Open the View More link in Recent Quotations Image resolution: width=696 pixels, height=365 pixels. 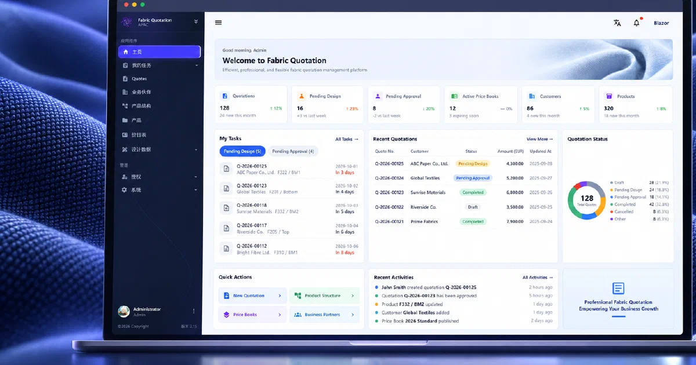pyautogui.click(x=539, y=139)
